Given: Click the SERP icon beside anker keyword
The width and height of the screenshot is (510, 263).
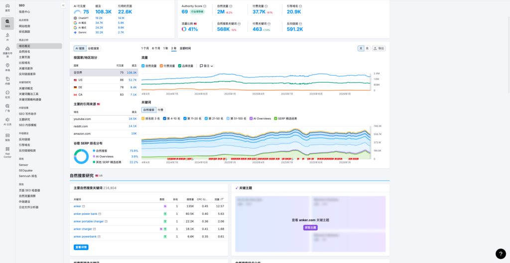Looking at the screenshot, I should pos(84,206).
